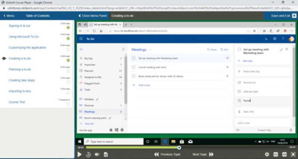Image resolution: width=298 pixels, height=159 pixels.
Task: Open player settings gear icon
Action: tap(267, 155)
